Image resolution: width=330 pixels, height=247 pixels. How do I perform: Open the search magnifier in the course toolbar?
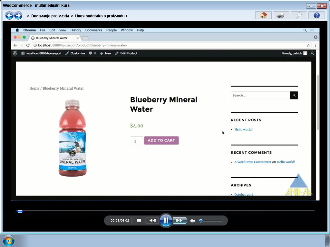click(299, 15)
